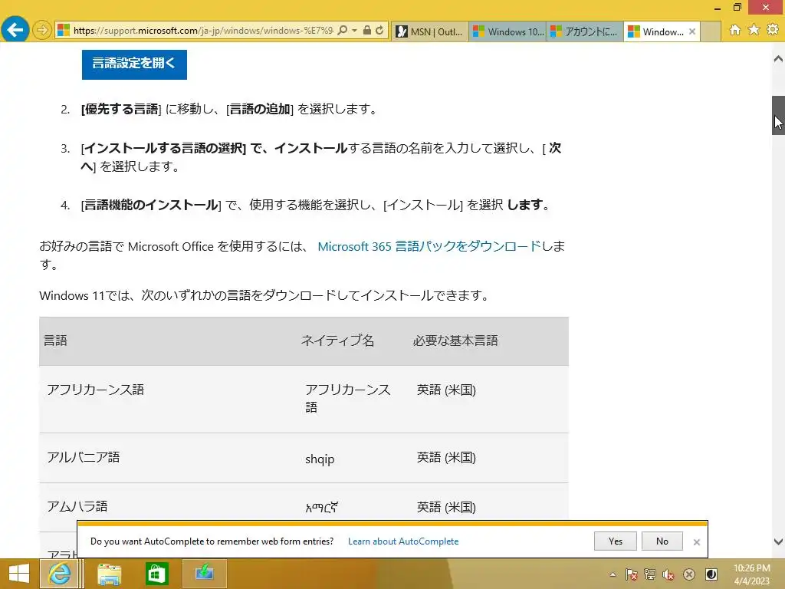Select the アフリカーンス語 cell in the language column

(x=95, y=390)
